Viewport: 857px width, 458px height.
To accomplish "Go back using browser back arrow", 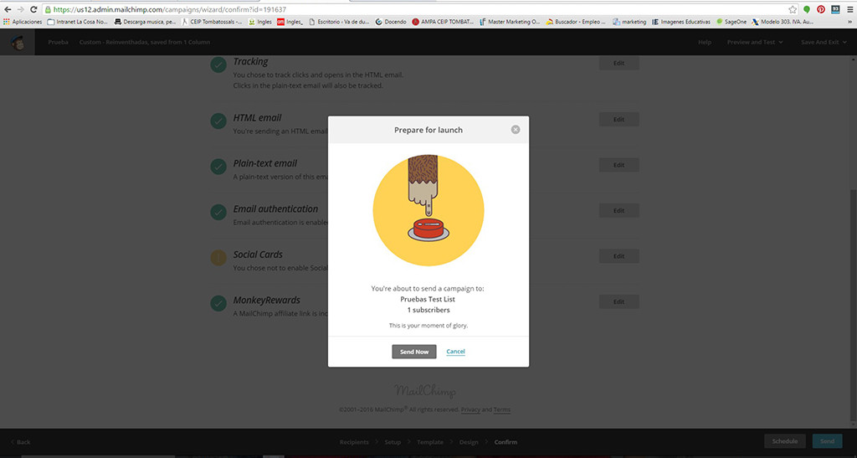I will [x=8, y=9].
